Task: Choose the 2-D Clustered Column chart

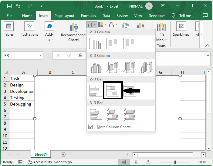Action: coord(95,44)
